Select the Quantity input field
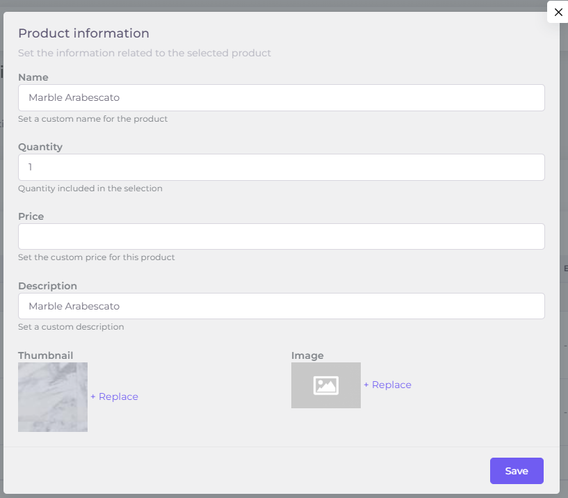Screen dimensions: 568x498 [281, 168]
